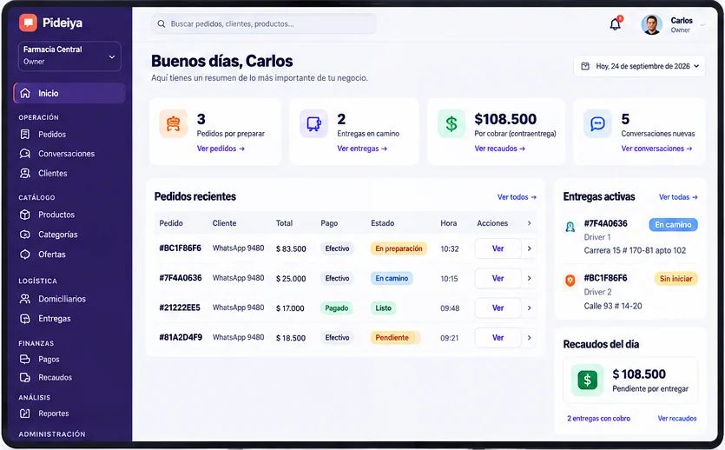Click the En camino badge in Entregas activas
Viewport: 725px width, 450px height.
point(673,225)
